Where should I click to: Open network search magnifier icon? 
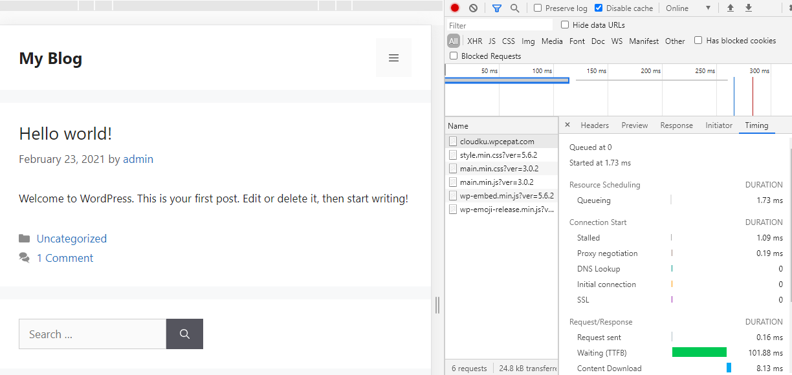514,8
